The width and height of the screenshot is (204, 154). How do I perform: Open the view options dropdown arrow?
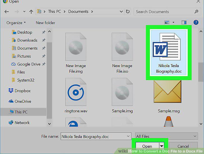[173, 22]
